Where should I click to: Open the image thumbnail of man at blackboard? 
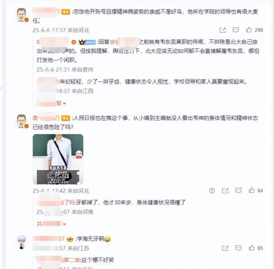[58, 159]
